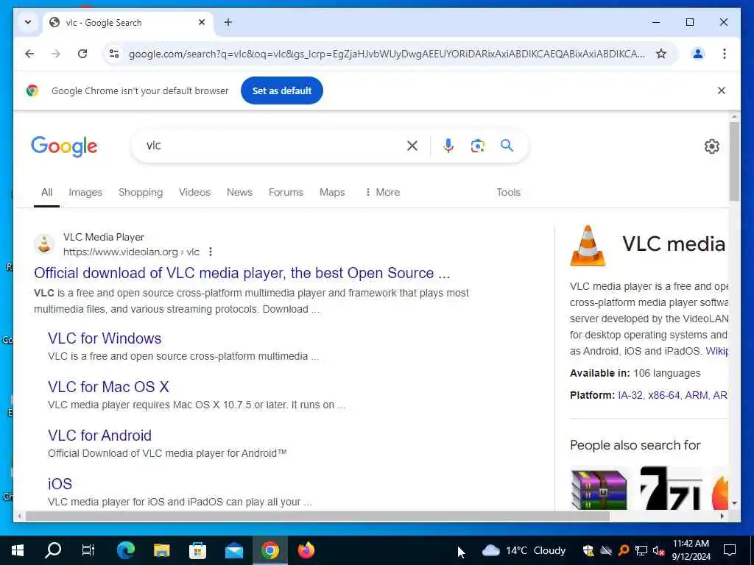Reload the page with the refresh icon
This screenshot has width=754, height=565.
coord(82,54)
